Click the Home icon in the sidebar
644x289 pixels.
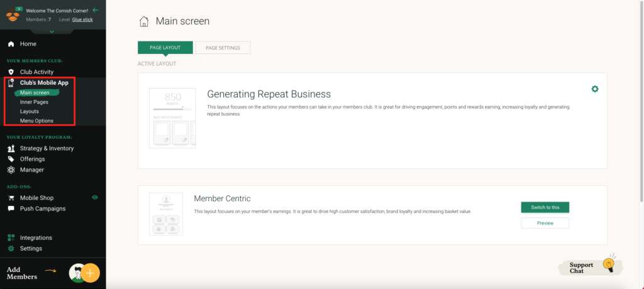click(x=11, y=44)
